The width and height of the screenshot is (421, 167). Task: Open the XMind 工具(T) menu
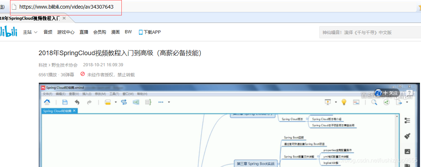click(x=114, y=94)
